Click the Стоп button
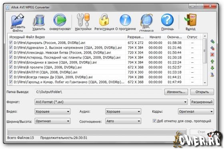224x149 pixels. point(202,132)
